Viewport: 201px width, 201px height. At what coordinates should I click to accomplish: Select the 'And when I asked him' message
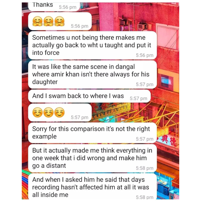click(92, 186)
